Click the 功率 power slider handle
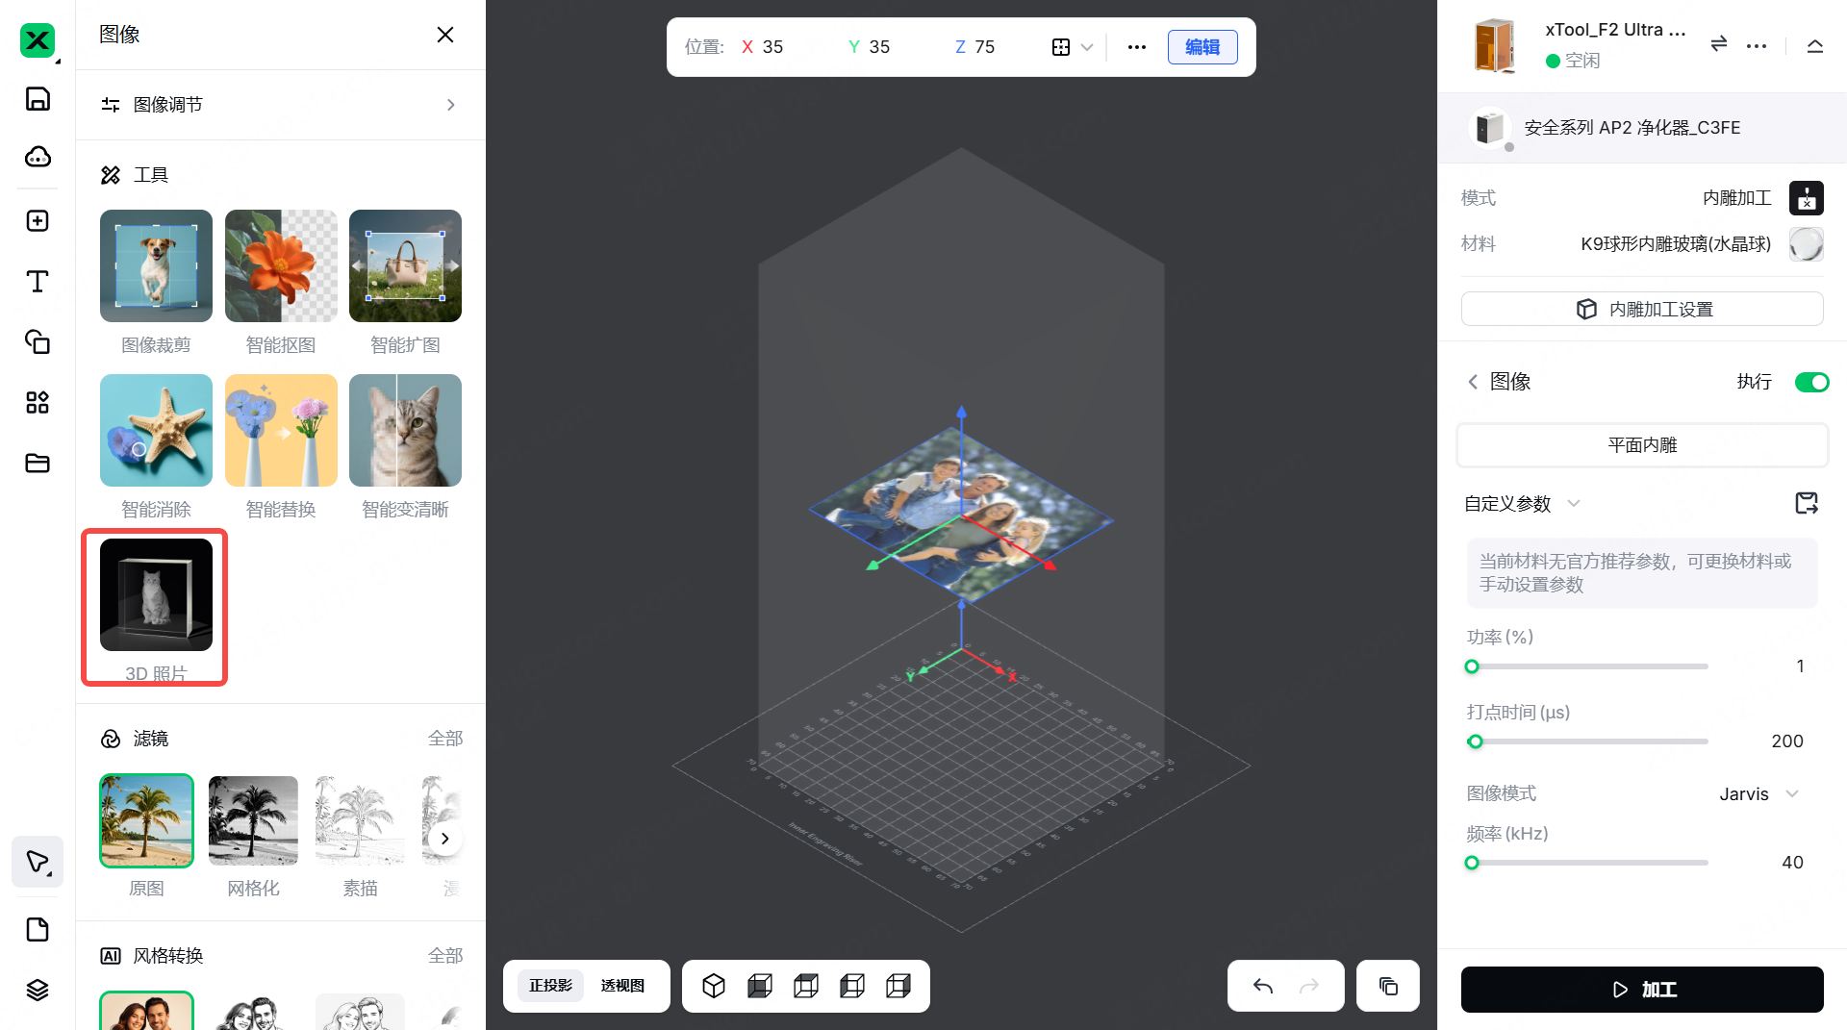 pos(1472,666)
